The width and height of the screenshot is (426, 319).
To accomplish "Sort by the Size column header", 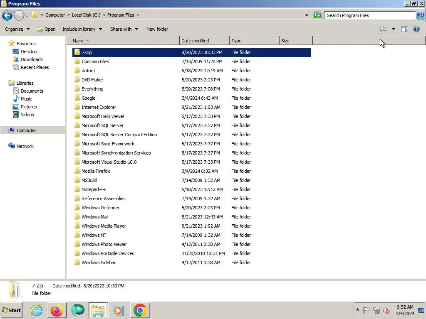I will 296,41.
